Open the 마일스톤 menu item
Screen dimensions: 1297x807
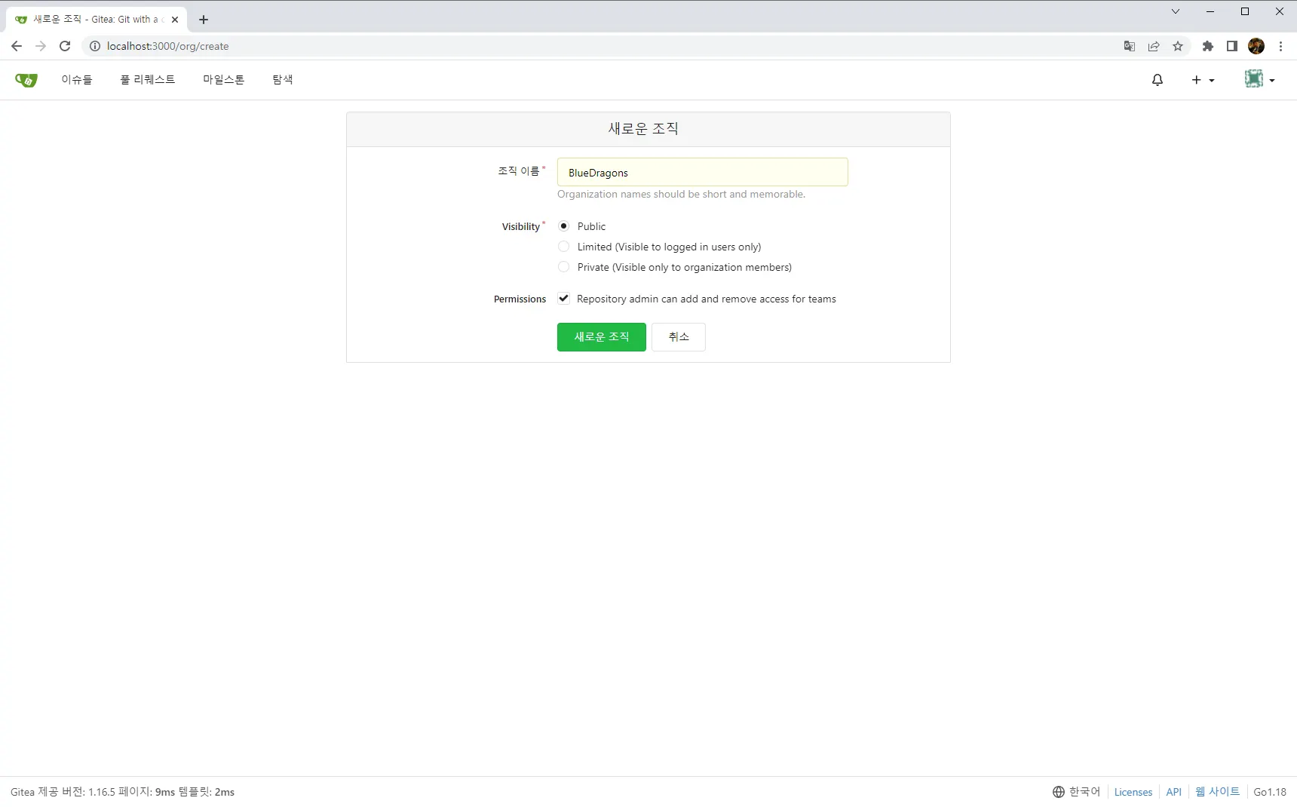pos(224,80)
